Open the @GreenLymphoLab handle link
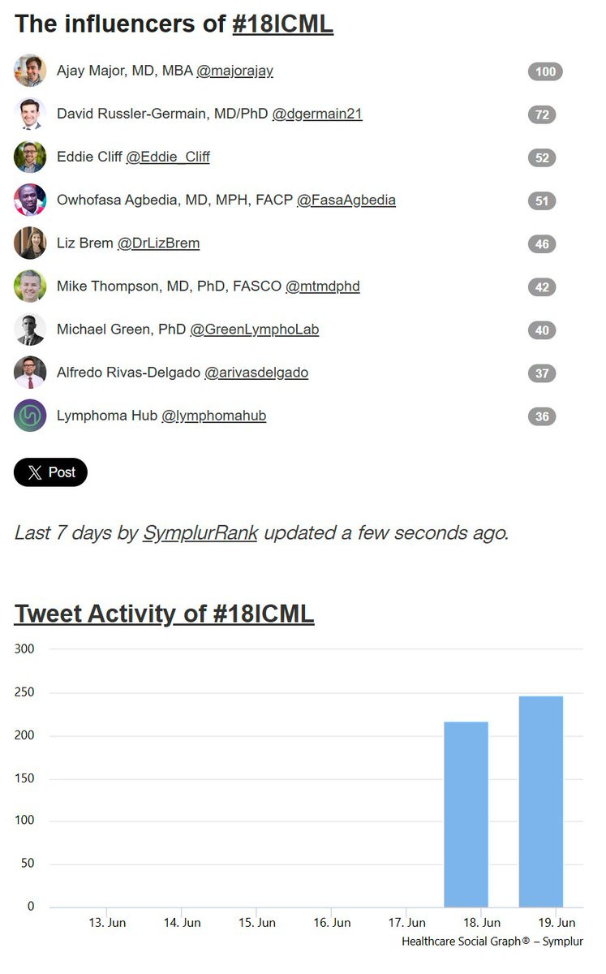 (255, 330)
